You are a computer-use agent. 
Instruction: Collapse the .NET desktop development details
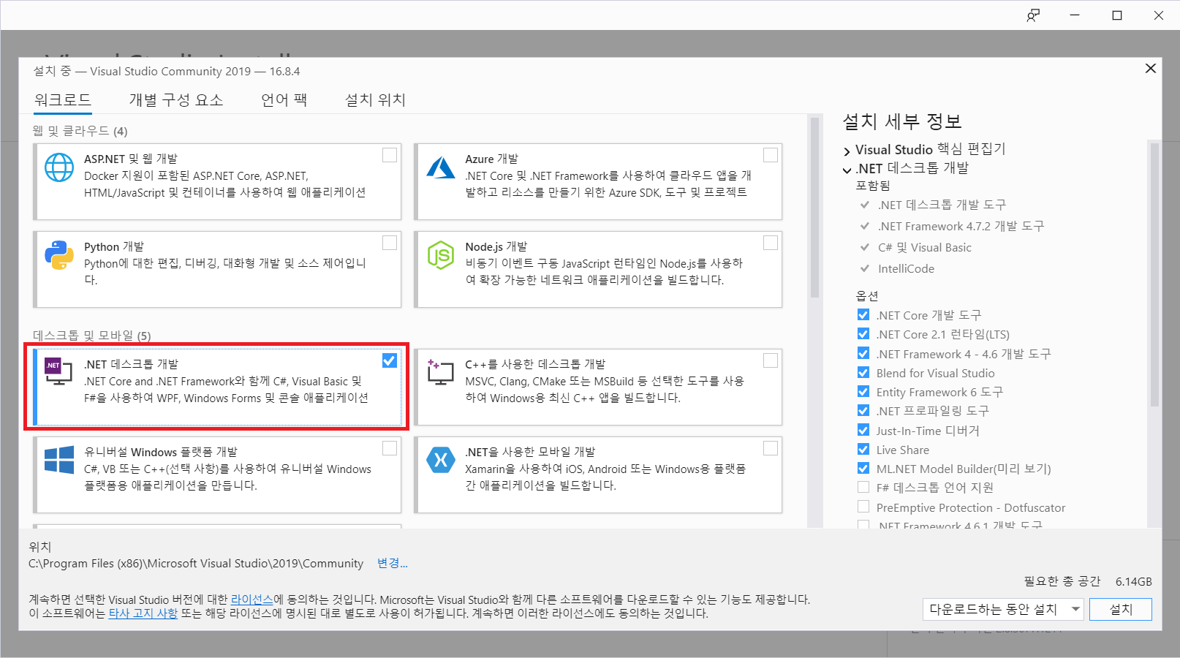[x=847, y=170]
